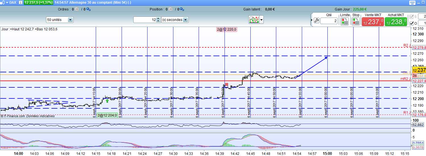Click the current price 12 237 yellow tag
Viewport: 426px width, 156px height.
419,70
